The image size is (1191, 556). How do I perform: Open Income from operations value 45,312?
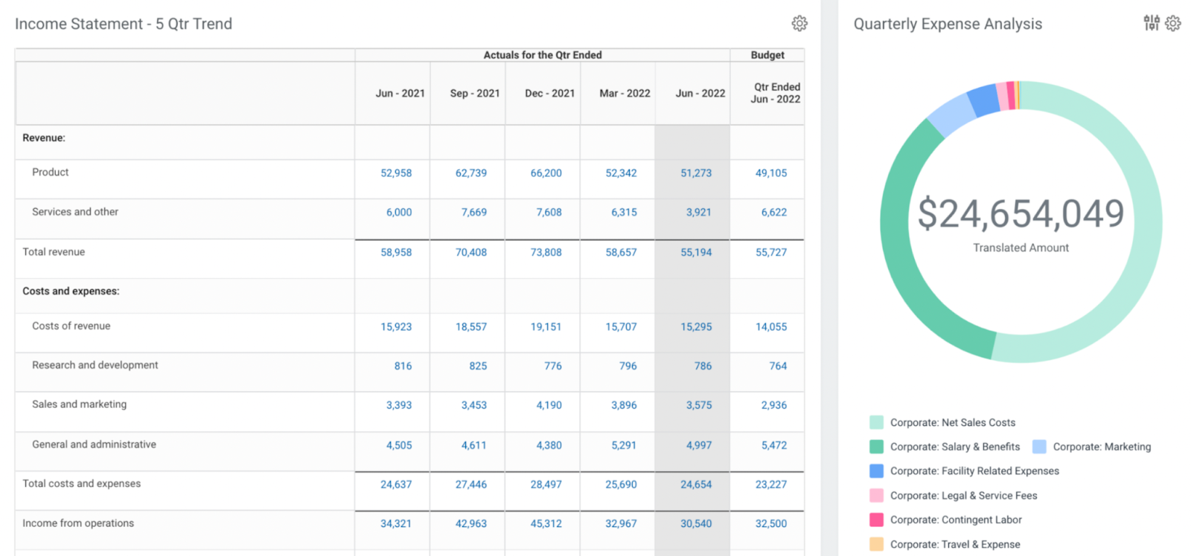click(546, 524)
